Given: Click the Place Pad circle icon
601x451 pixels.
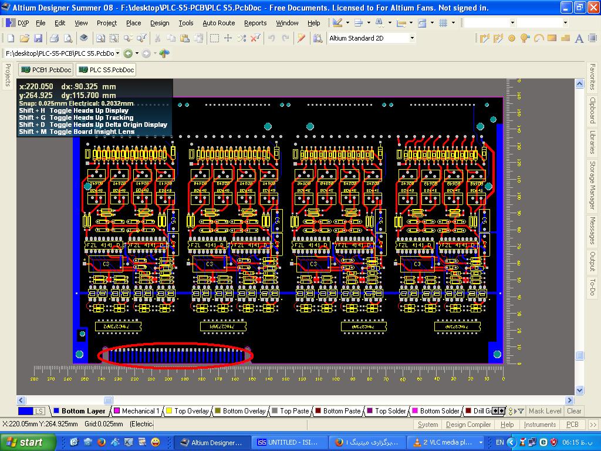Looking at the screenshot, I should 511,38.
